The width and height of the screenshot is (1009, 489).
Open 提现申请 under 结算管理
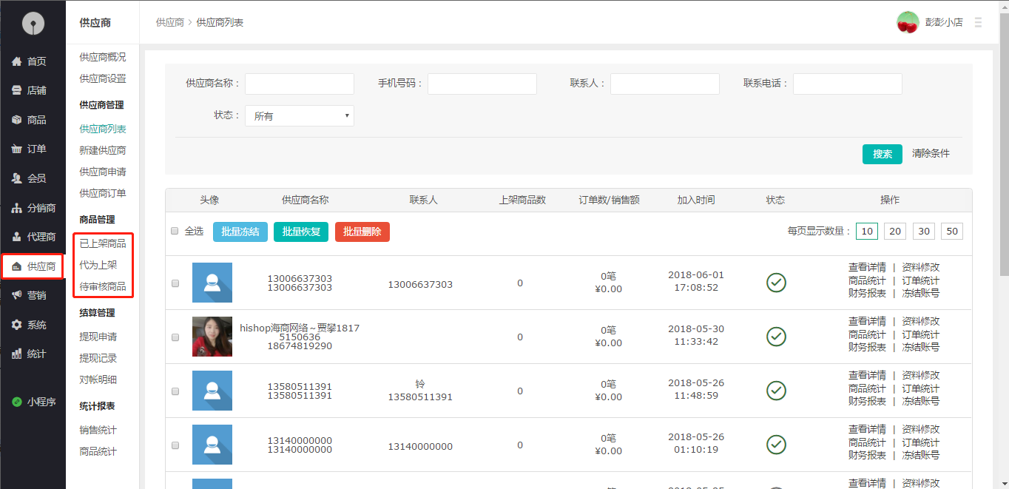pyautogui.click(x=98, y=337)
